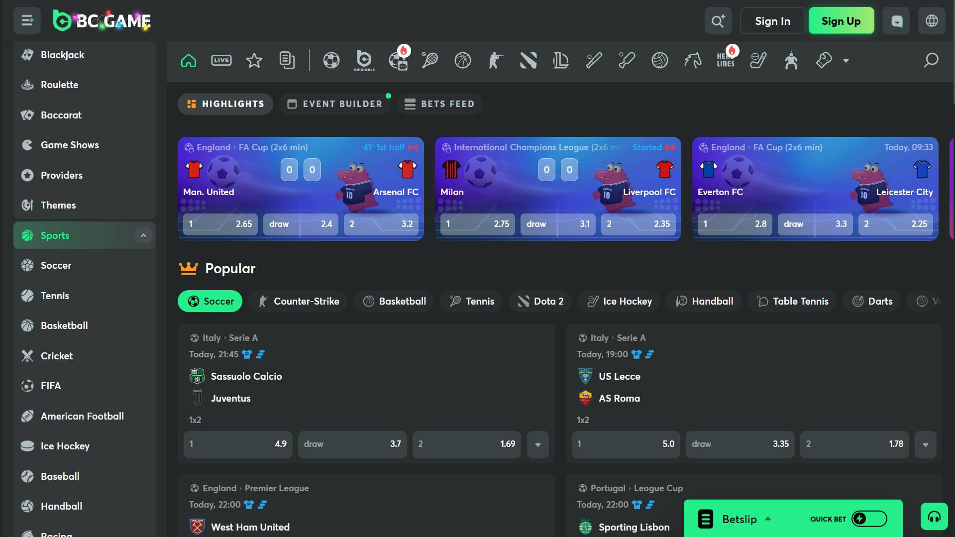This screenshot has width=955, height=537.
Task: Collapse the Sports sidebar section
Action: coord(143,235)
